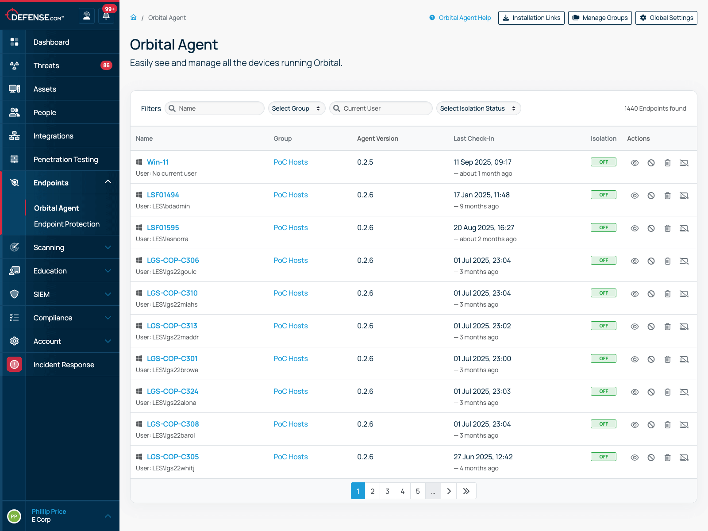708x531 pixels.
Task: Open the Select Group dropdown
Action: (x=296, y=108)
